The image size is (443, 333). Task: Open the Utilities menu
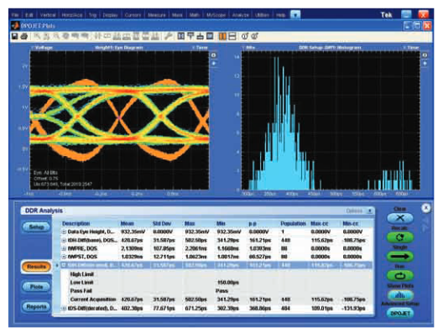click(x=262, y=15)
